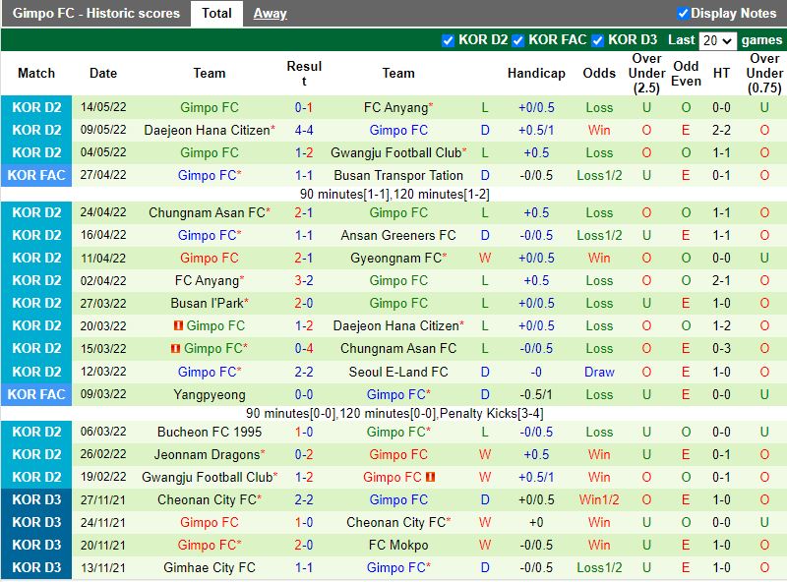Click the KOR FAC cell for 27/04/22
The width and height of the screenshot is (787, 582).
point(36,176)
